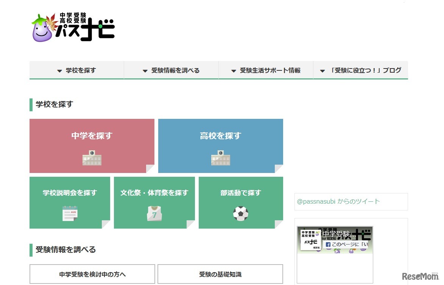This screenshot has width=444, height=285.
Task: Expand the 受験情報を調べる dropdown arrow
Action: point(145,71)
